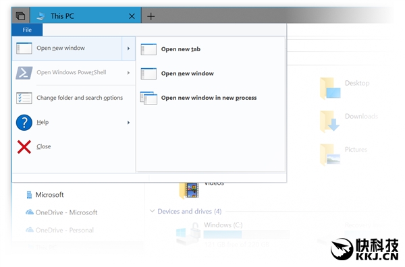Screen dimensions: 405x267
Task: Click the Microsoft building icon in sidebar
Action: pos(29,195)
